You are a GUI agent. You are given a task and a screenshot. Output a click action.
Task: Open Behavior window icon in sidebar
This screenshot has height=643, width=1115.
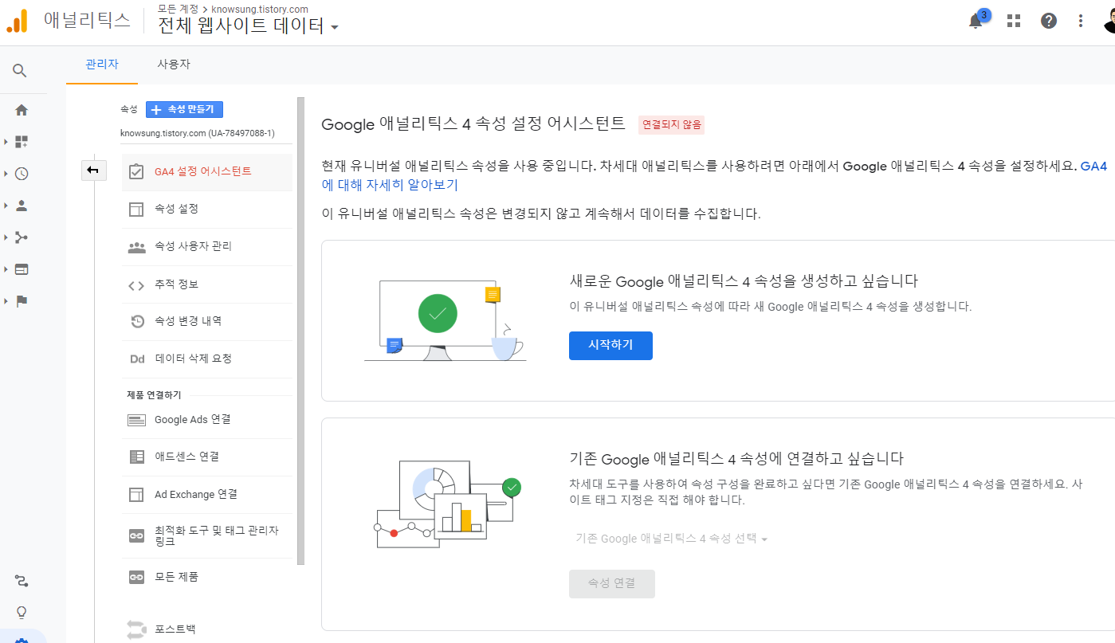point(22,269)
